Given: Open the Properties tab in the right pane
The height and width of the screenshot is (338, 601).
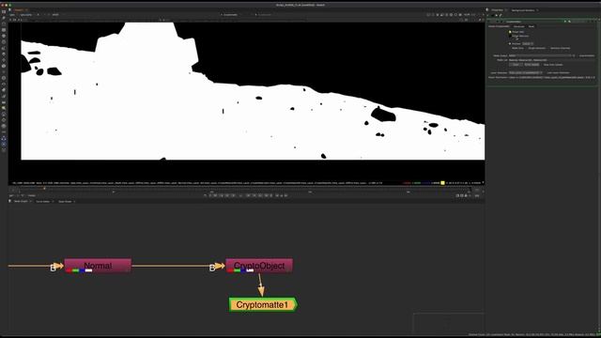Looking at the screenshot, I should click(497, 10).
